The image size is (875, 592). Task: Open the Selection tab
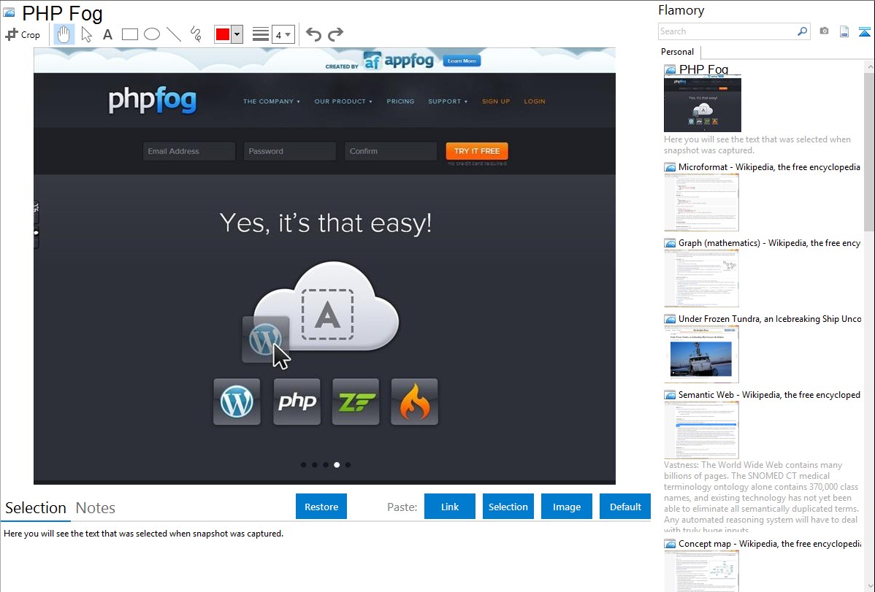click(x=36, y=508)
